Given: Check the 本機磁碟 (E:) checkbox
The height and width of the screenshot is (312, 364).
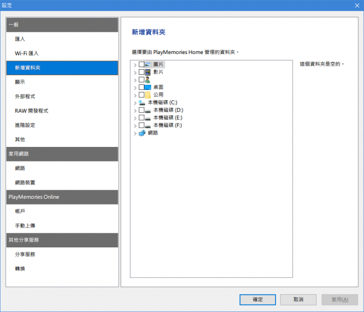Looking at the screenshot, I should (x=142, y=118).
